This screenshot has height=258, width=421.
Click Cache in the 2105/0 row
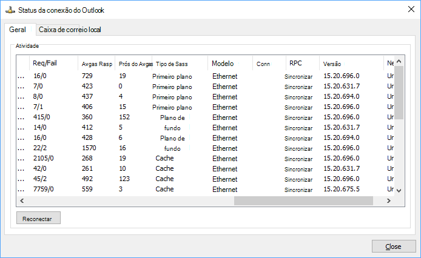pos(164,158)
